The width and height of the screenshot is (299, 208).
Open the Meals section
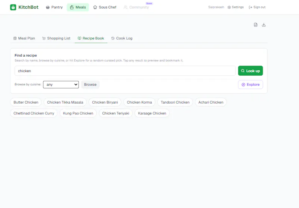(x=78, y=7)
